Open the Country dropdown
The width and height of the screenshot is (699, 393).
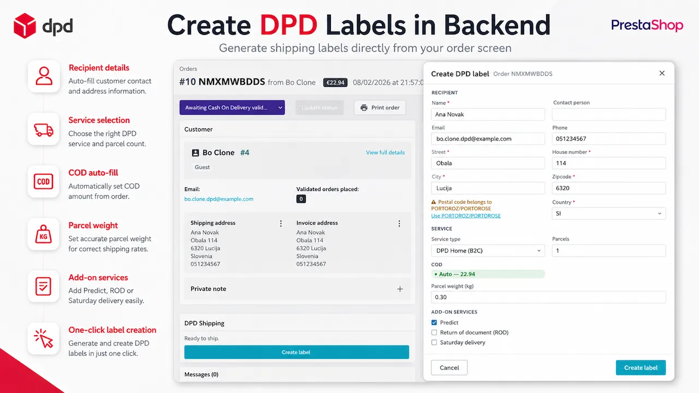(x=609, y=213)
